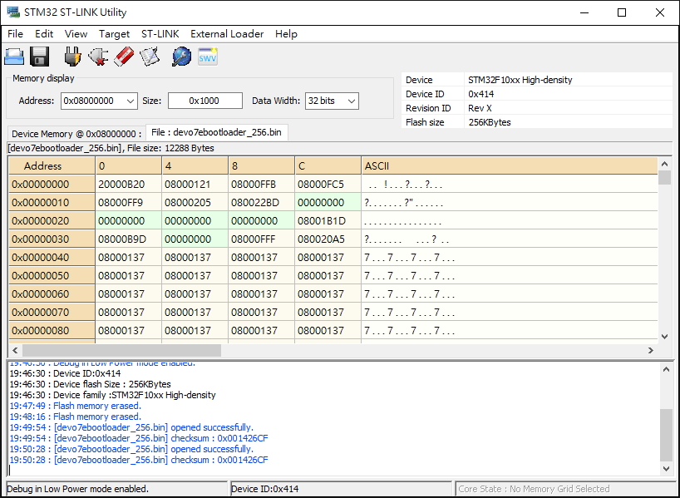The image size is (680, 498).
Task: Open the Edit menu
Action: [44, 34]
